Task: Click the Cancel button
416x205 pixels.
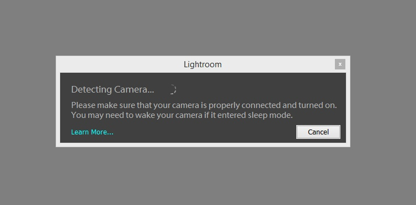Action: point(318,132)
